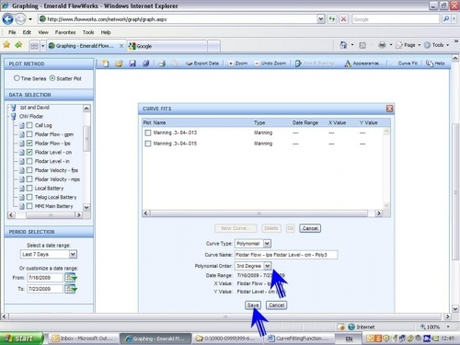Close the Curve Fits dialog
The width and height of the screenshot is (460, 345).
(389, 109)
